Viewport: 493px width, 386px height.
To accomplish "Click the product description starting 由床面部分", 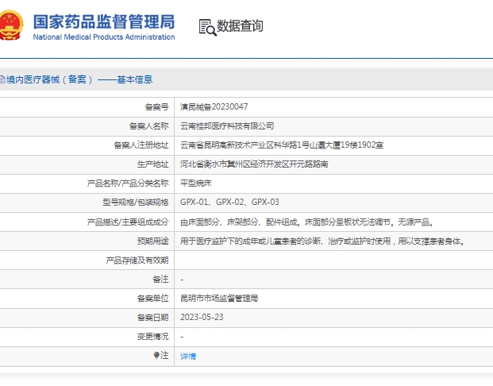I will click(307, 222).
